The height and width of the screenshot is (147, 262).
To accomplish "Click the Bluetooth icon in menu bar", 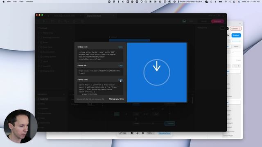I will [x=215, y=2].
